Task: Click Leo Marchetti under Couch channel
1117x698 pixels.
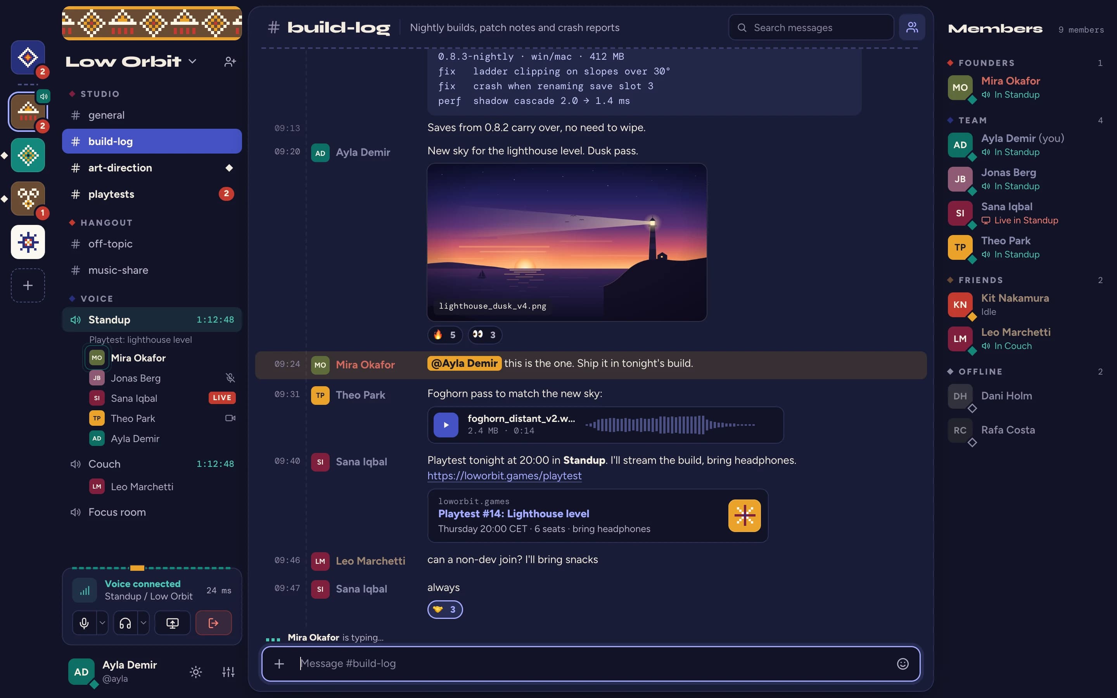Action: coord(162,487)
